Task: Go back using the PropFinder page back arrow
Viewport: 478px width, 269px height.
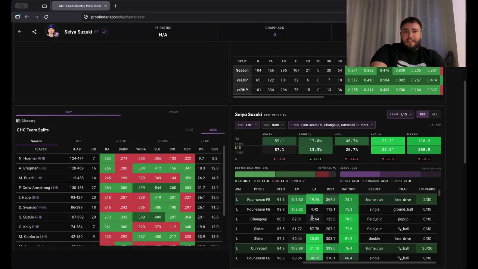Action: point(20,32)
